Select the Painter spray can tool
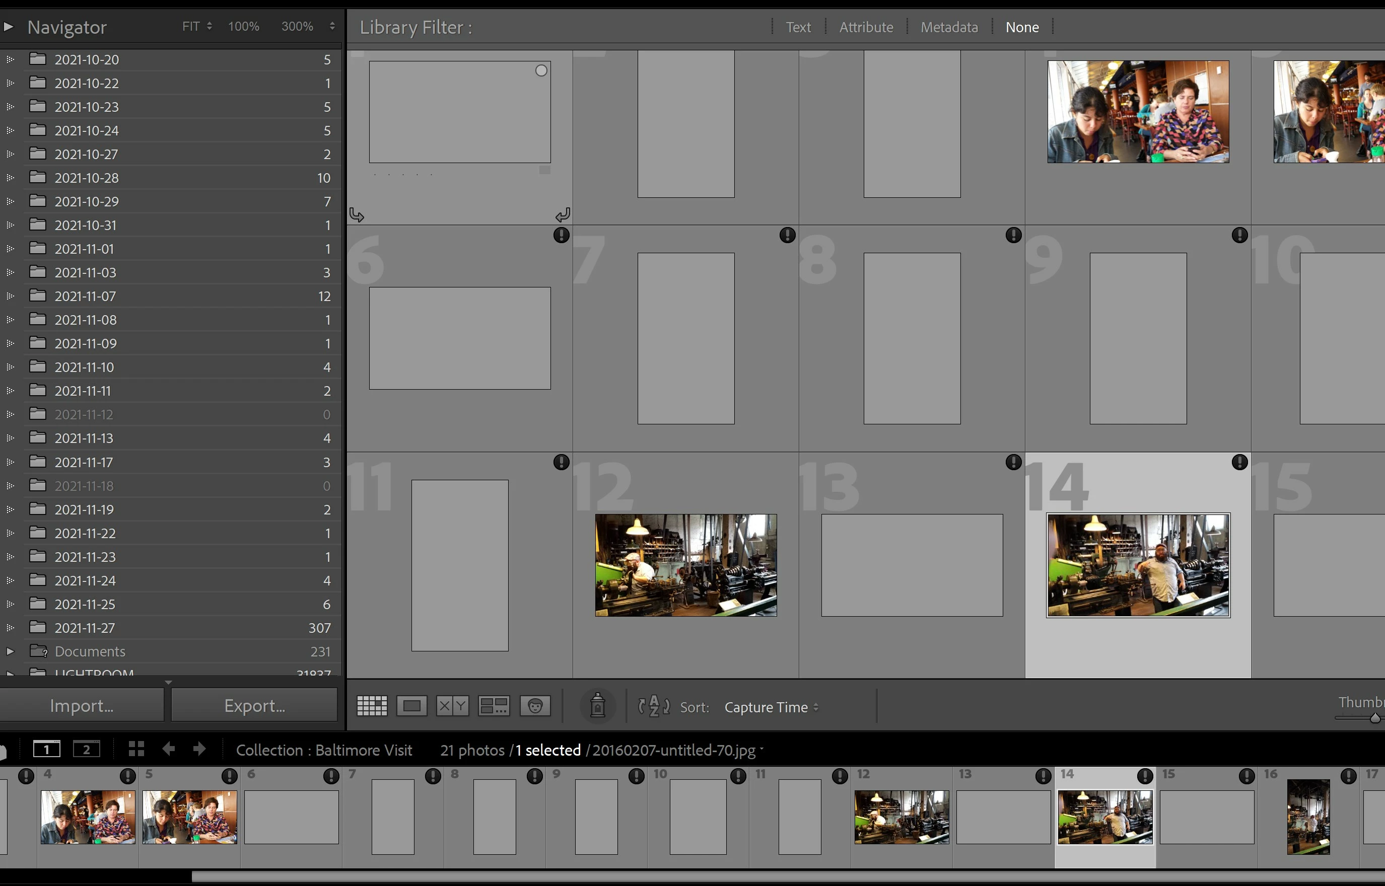Image resolution: width=1385 pixels, height=886 pixels. pyautogui.click(x=597, y=705)
